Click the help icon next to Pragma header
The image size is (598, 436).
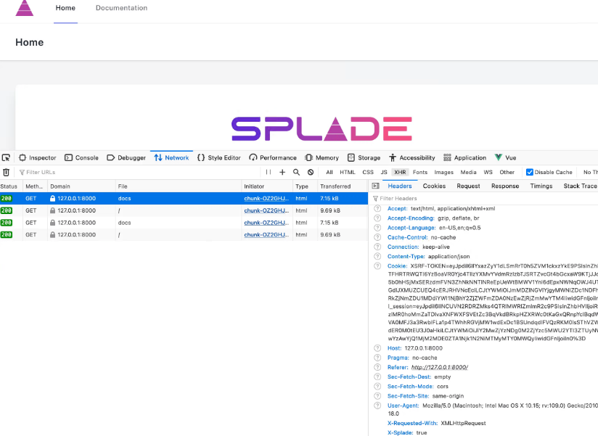(377, 358)
